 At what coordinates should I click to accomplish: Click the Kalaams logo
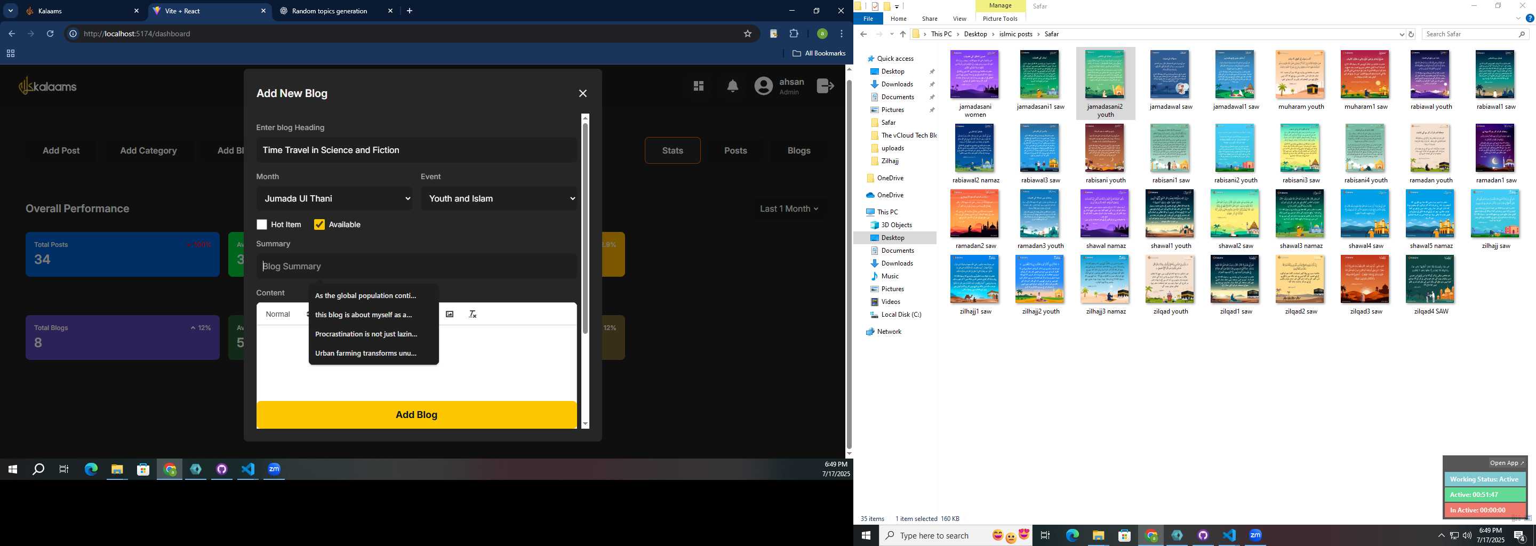(x=47, y=86)
